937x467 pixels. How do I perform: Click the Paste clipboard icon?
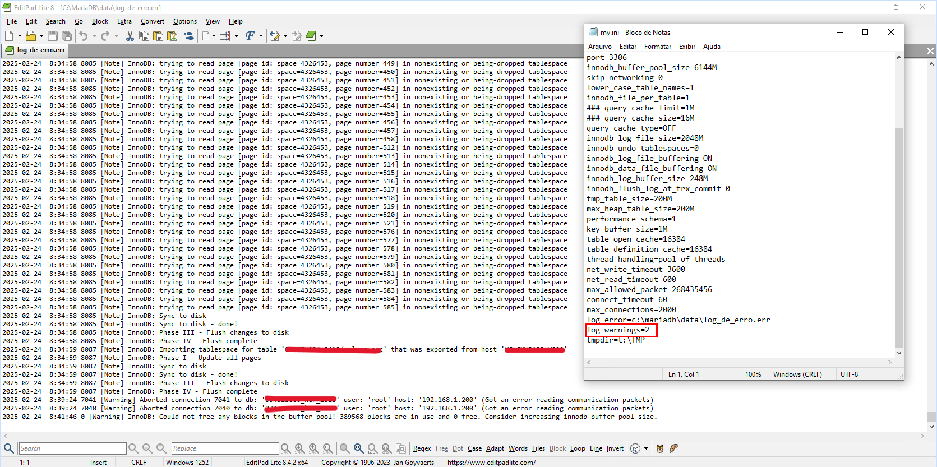pyautogui.click(x=158, y=36)
